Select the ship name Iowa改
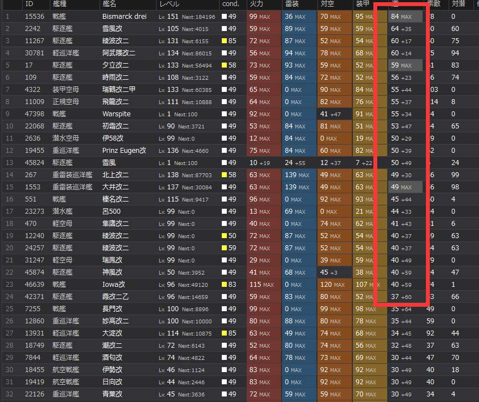 click(113, 285)
